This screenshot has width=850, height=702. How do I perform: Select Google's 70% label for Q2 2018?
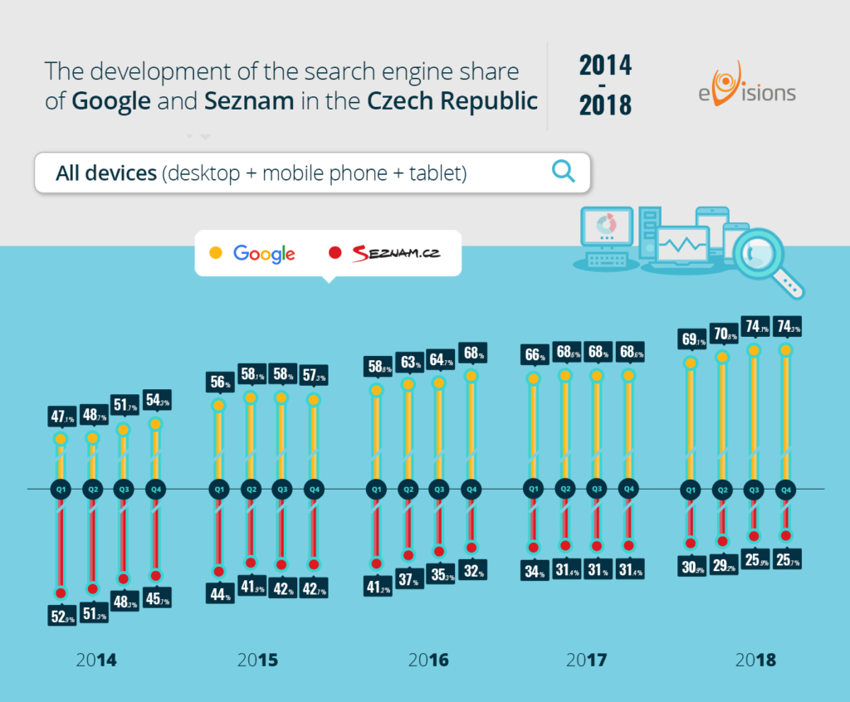[725, 334]
